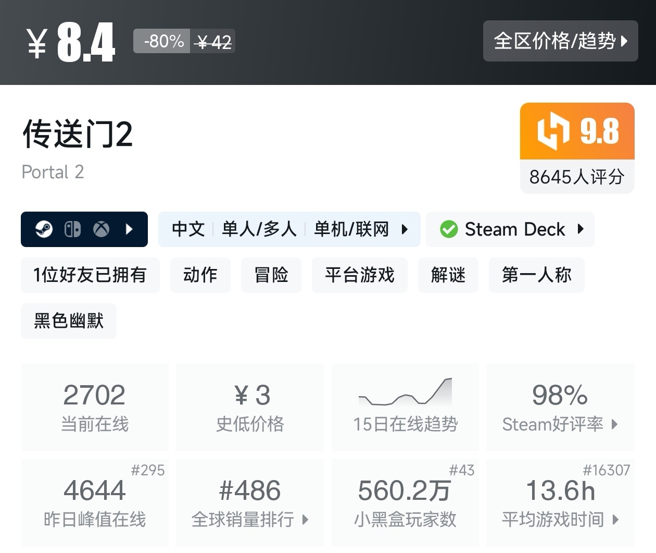Click the #16307 playtime rank label
This screenshot has width=656, height=553.
coord(606,470)
